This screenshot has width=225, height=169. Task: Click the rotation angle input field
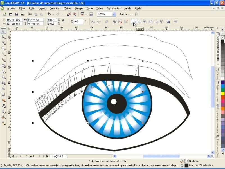[x=78, y=21]
